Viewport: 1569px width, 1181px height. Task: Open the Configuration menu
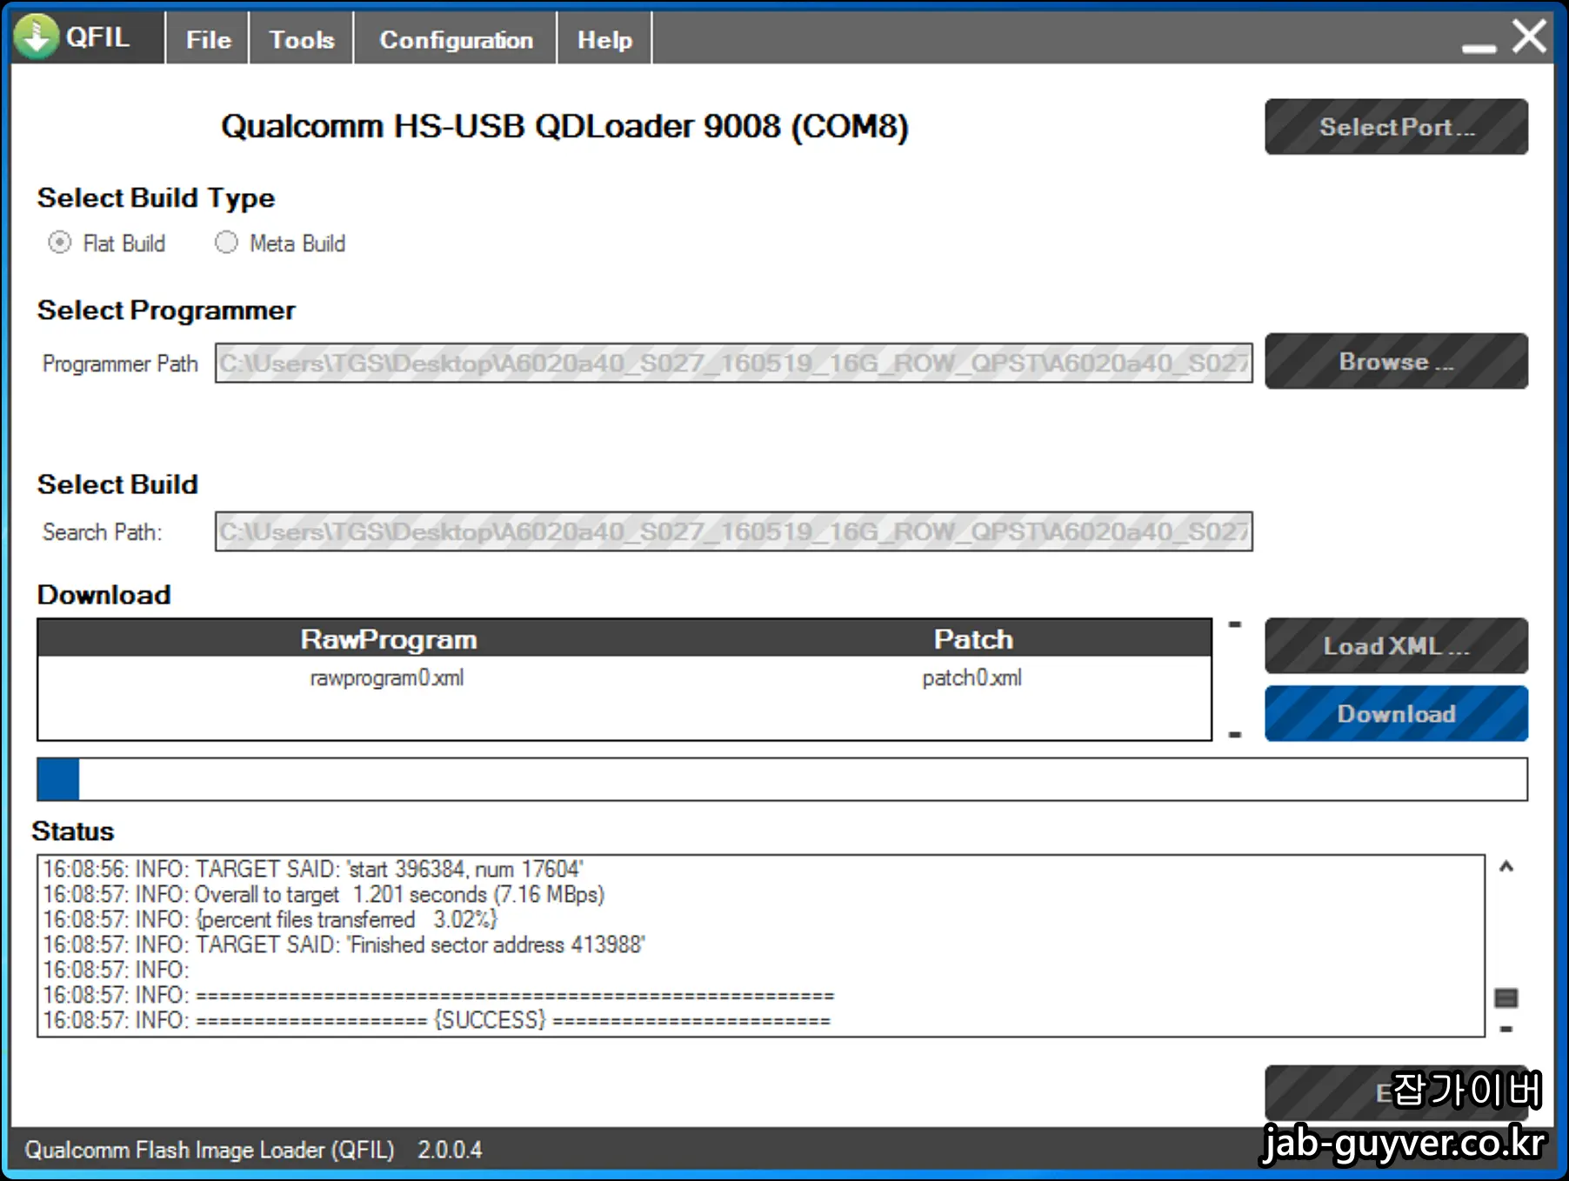coord(456,39)
